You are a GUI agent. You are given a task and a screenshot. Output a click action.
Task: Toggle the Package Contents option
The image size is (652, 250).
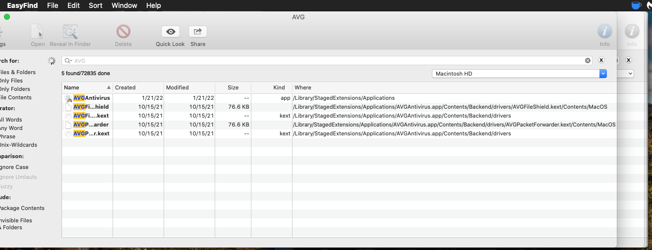[x=22, y=208]
